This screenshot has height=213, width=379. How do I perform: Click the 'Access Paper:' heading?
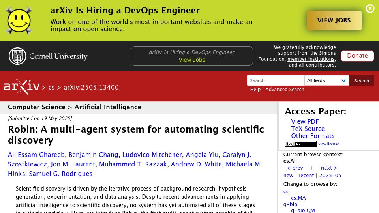tap(315, 111)
